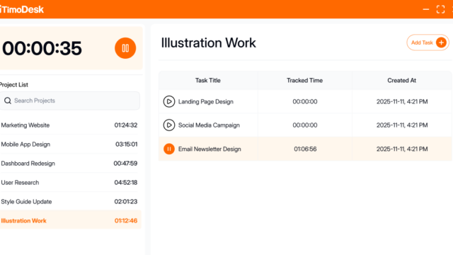453x255 pixels.
Task: Pause the running main timer
Action: (125, 48)
